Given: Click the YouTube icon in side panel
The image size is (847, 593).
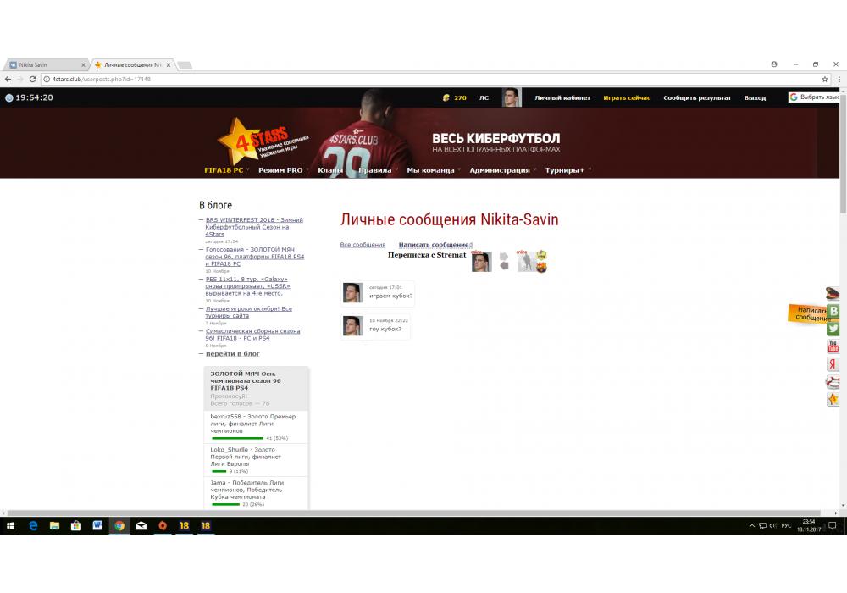Looking at the screenshot, I should 833,346.
